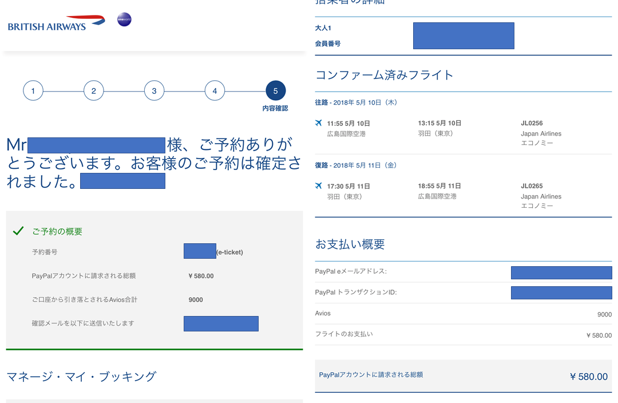Click the コンファーム済みフライト heading
Viewport: 618px width, 403px height.
385,75
